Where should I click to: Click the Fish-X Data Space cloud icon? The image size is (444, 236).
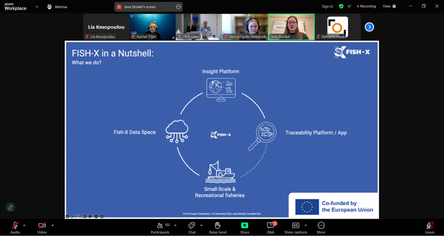click(177, 131)
